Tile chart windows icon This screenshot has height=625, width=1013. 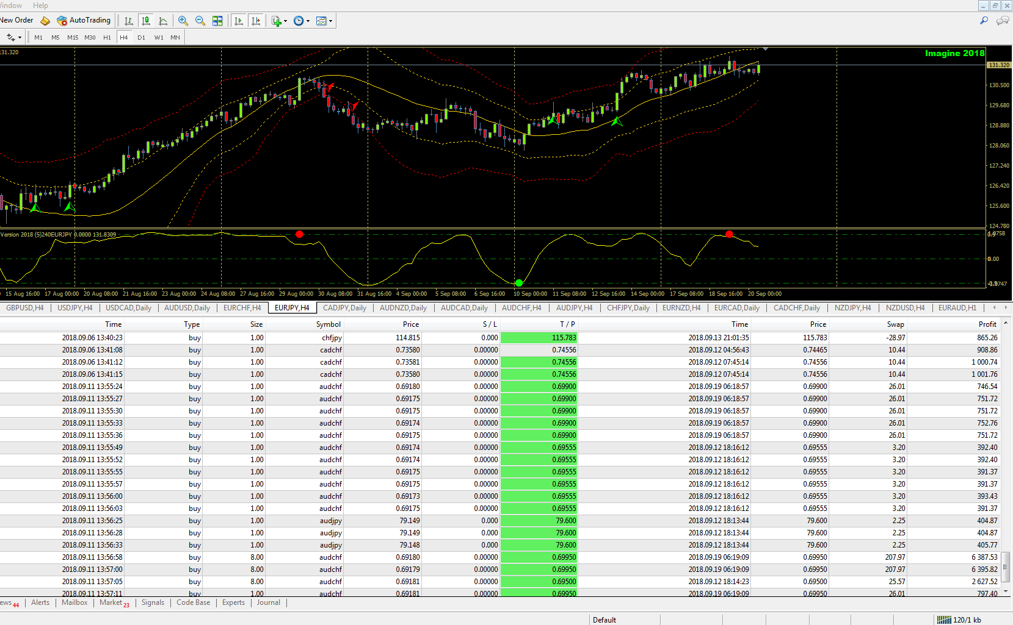pyautogui.click(x=217, y=21)
